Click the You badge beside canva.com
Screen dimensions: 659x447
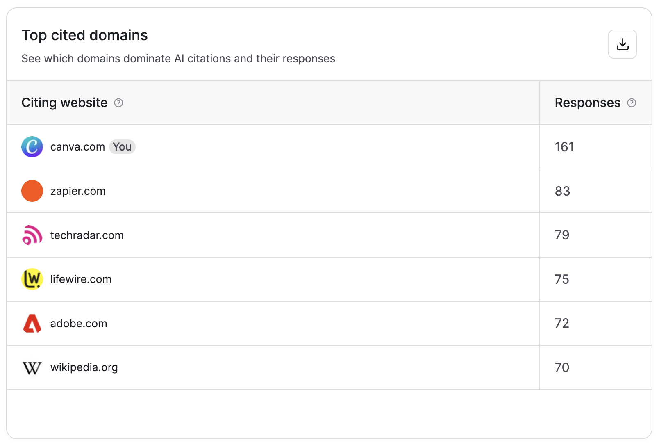coord(122,147)
